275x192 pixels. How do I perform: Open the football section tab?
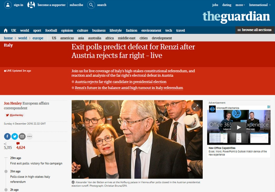point(51,30)
